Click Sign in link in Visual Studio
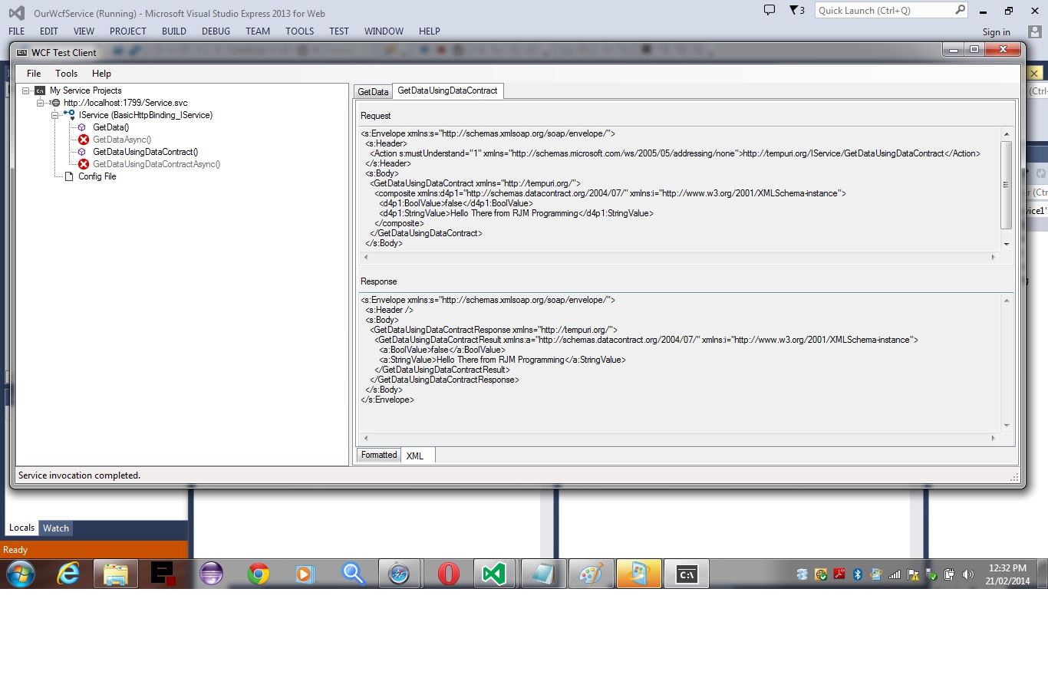 pos(997,32)
